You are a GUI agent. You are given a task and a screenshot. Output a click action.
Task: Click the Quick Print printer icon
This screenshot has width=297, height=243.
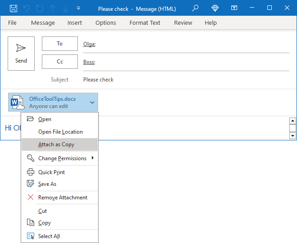pos(31,172)
